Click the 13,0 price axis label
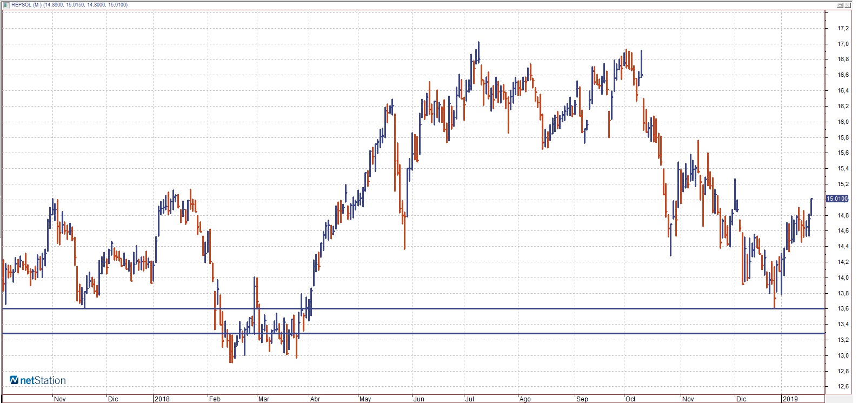Screen dimensions: 865x403 [843, 355]
